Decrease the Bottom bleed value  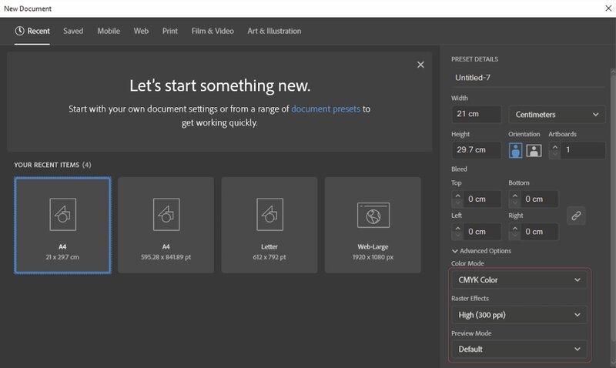tap(515, 203)
